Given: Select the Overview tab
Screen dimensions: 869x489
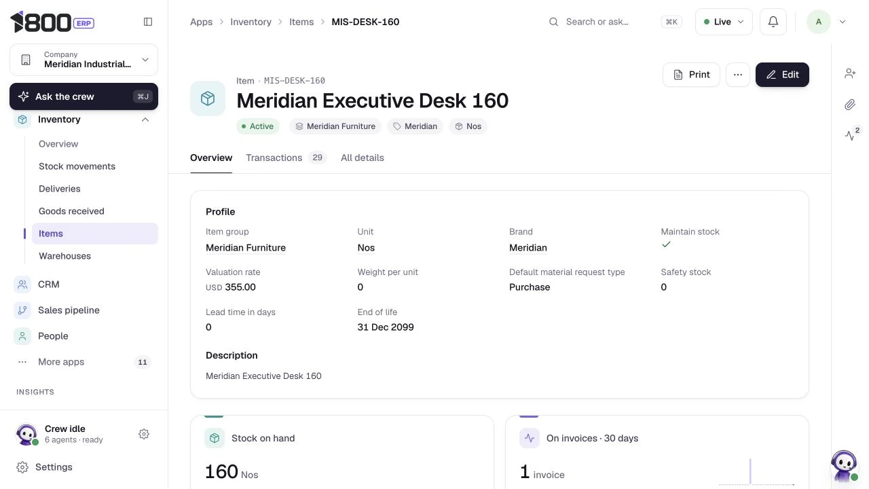Looking at the screenshot, I should click(x=211, y=158).
